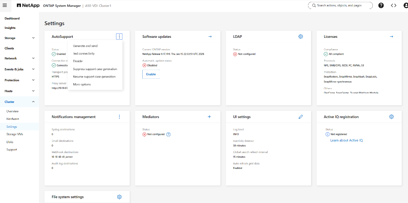Add a mediator with plus icon
Screen dimensions: 408x203
[209, 117]
